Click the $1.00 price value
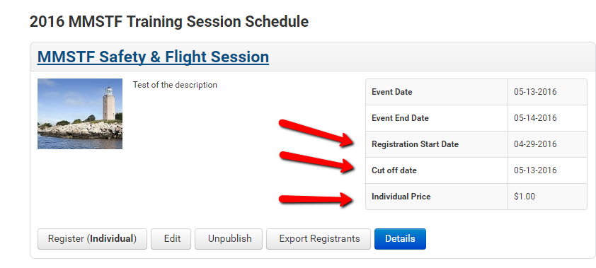Screen dimensions: 596x268 (525, 197)
